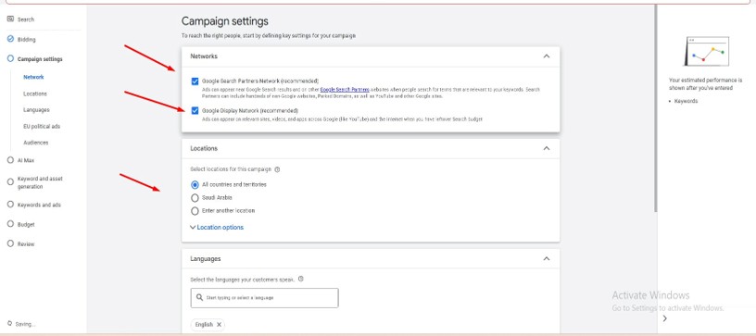Viewport: 756px width, 336px height.
Task: Open the AI Max step
Action: click(x=26, y=160)
